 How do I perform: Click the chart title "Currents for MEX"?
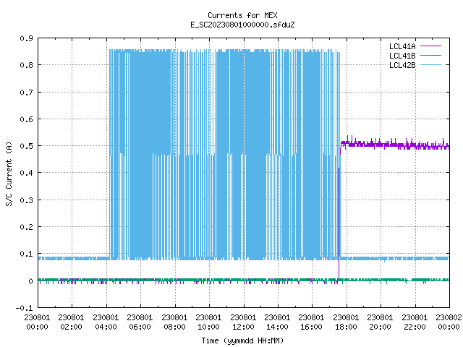tap(242, 15)
